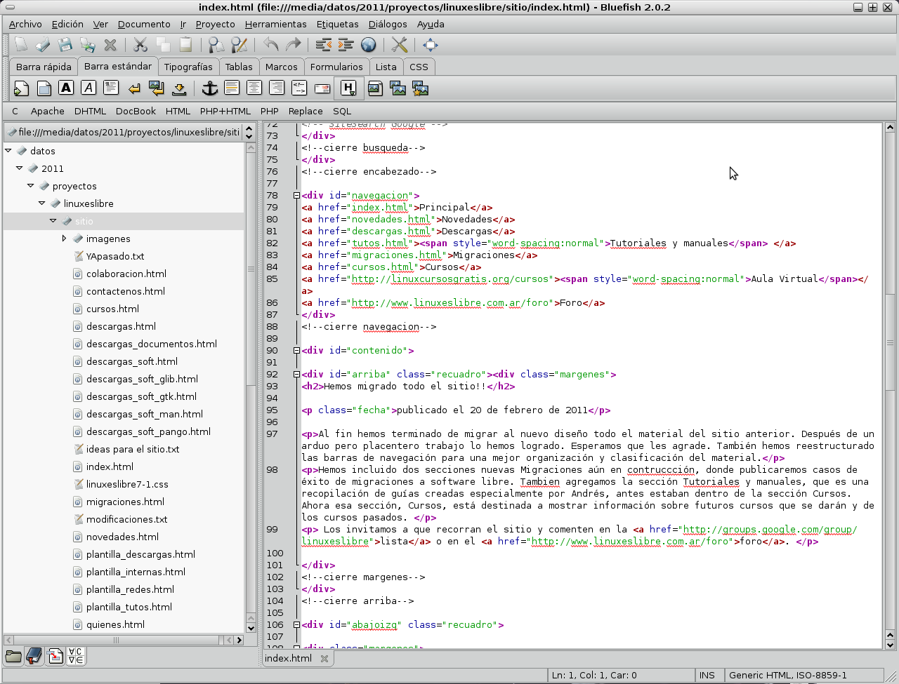Open Bluefish preferences with the wrench icon

tap(400, 45)
